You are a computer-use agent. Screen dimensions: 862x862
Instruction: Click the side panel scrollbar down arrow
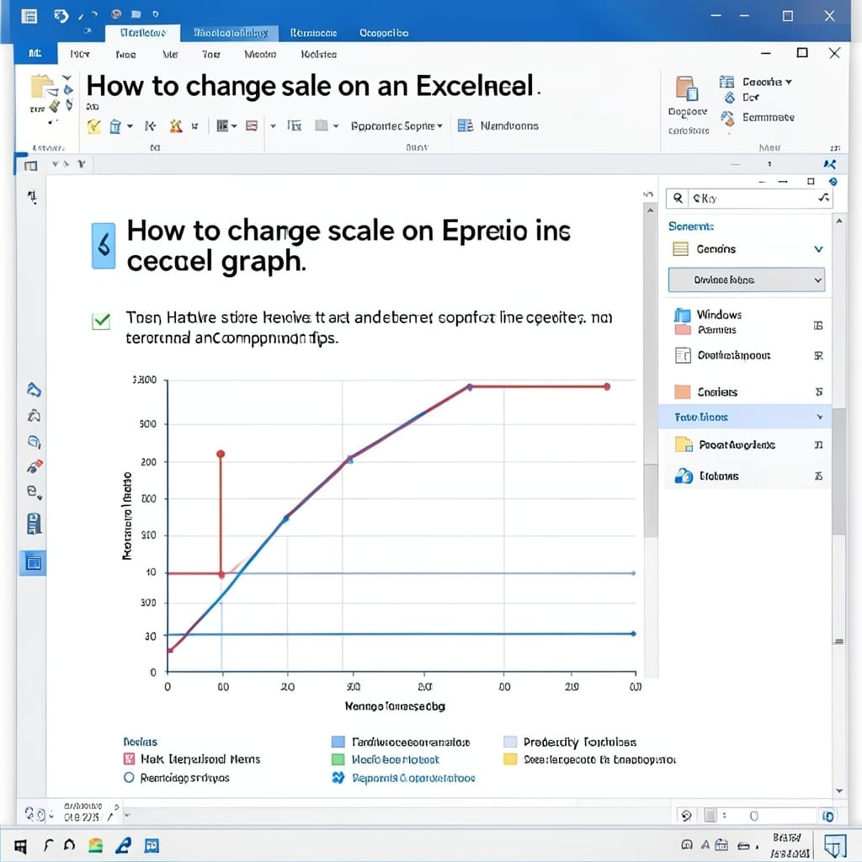click(x=839, y=791)
